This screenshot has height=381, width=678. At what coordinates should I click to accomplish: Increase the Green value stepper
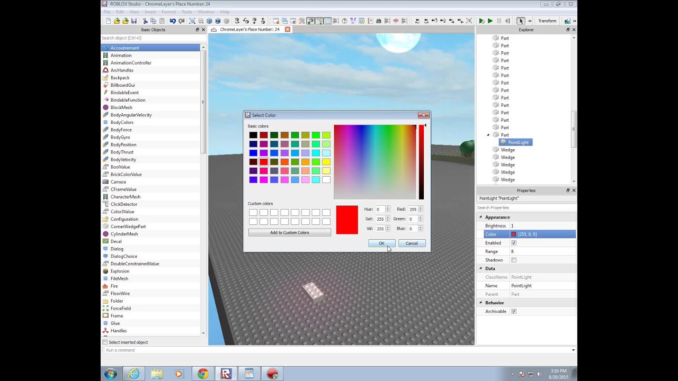tap(421, 217)
